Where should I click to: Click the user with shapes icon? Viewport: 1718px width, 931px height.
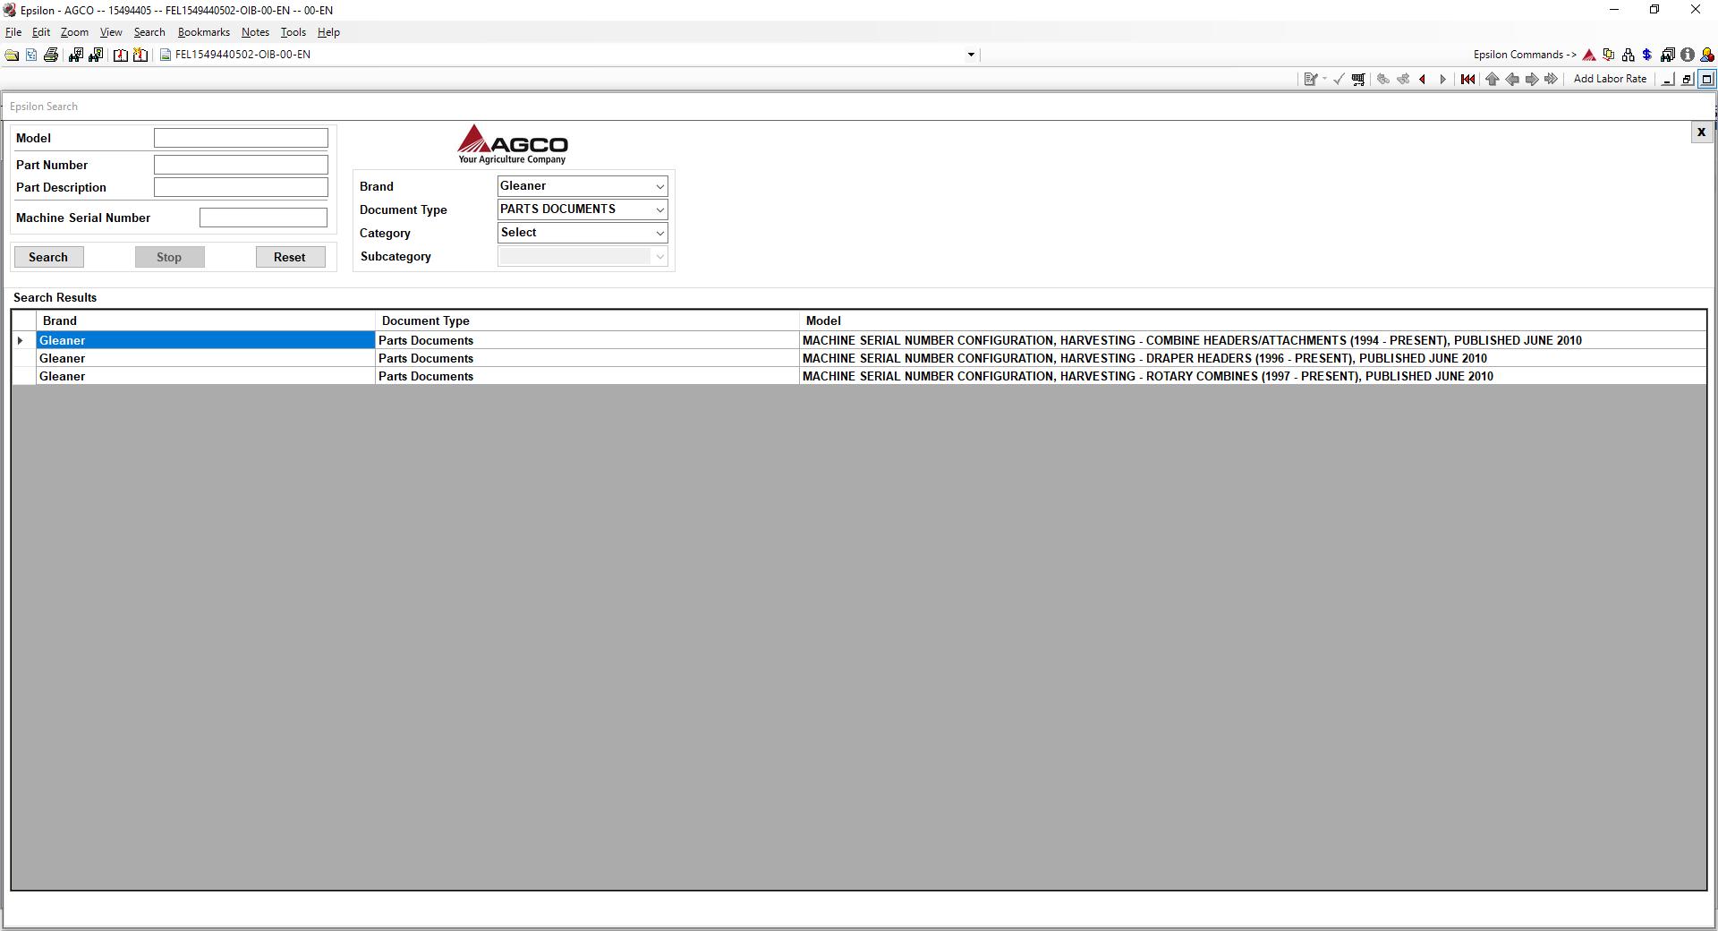click(x=1707, y=55)
